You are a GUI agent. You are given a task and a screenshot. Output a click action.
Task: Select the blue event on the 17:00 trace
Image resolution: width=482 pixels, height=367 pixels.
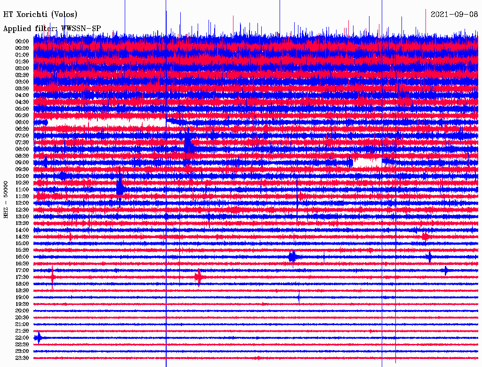445,270
